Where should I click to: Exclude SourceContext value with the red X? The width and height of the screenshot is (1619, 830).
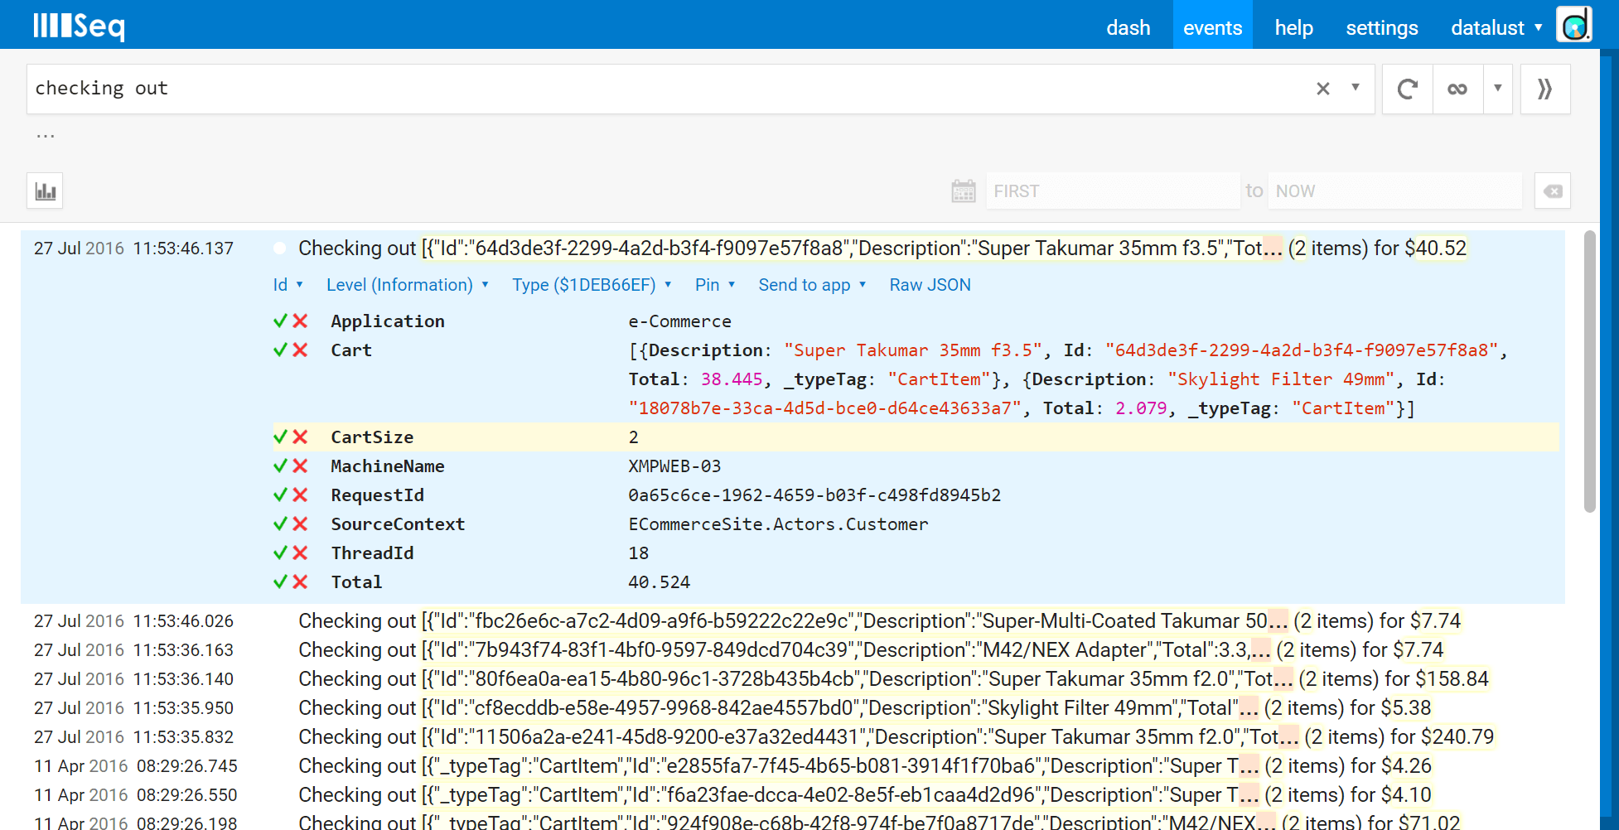click(x=300, y=524)
